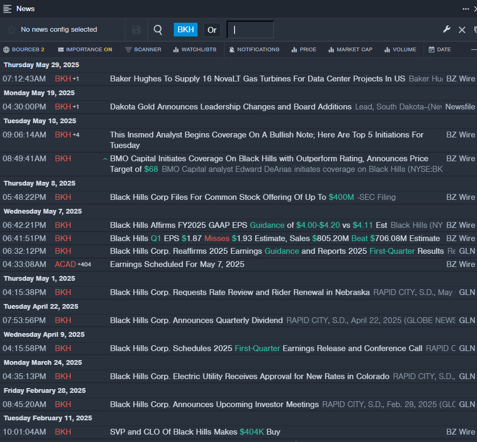Open BMO Capital Initiates Coverage headline

tap(269, 164)
